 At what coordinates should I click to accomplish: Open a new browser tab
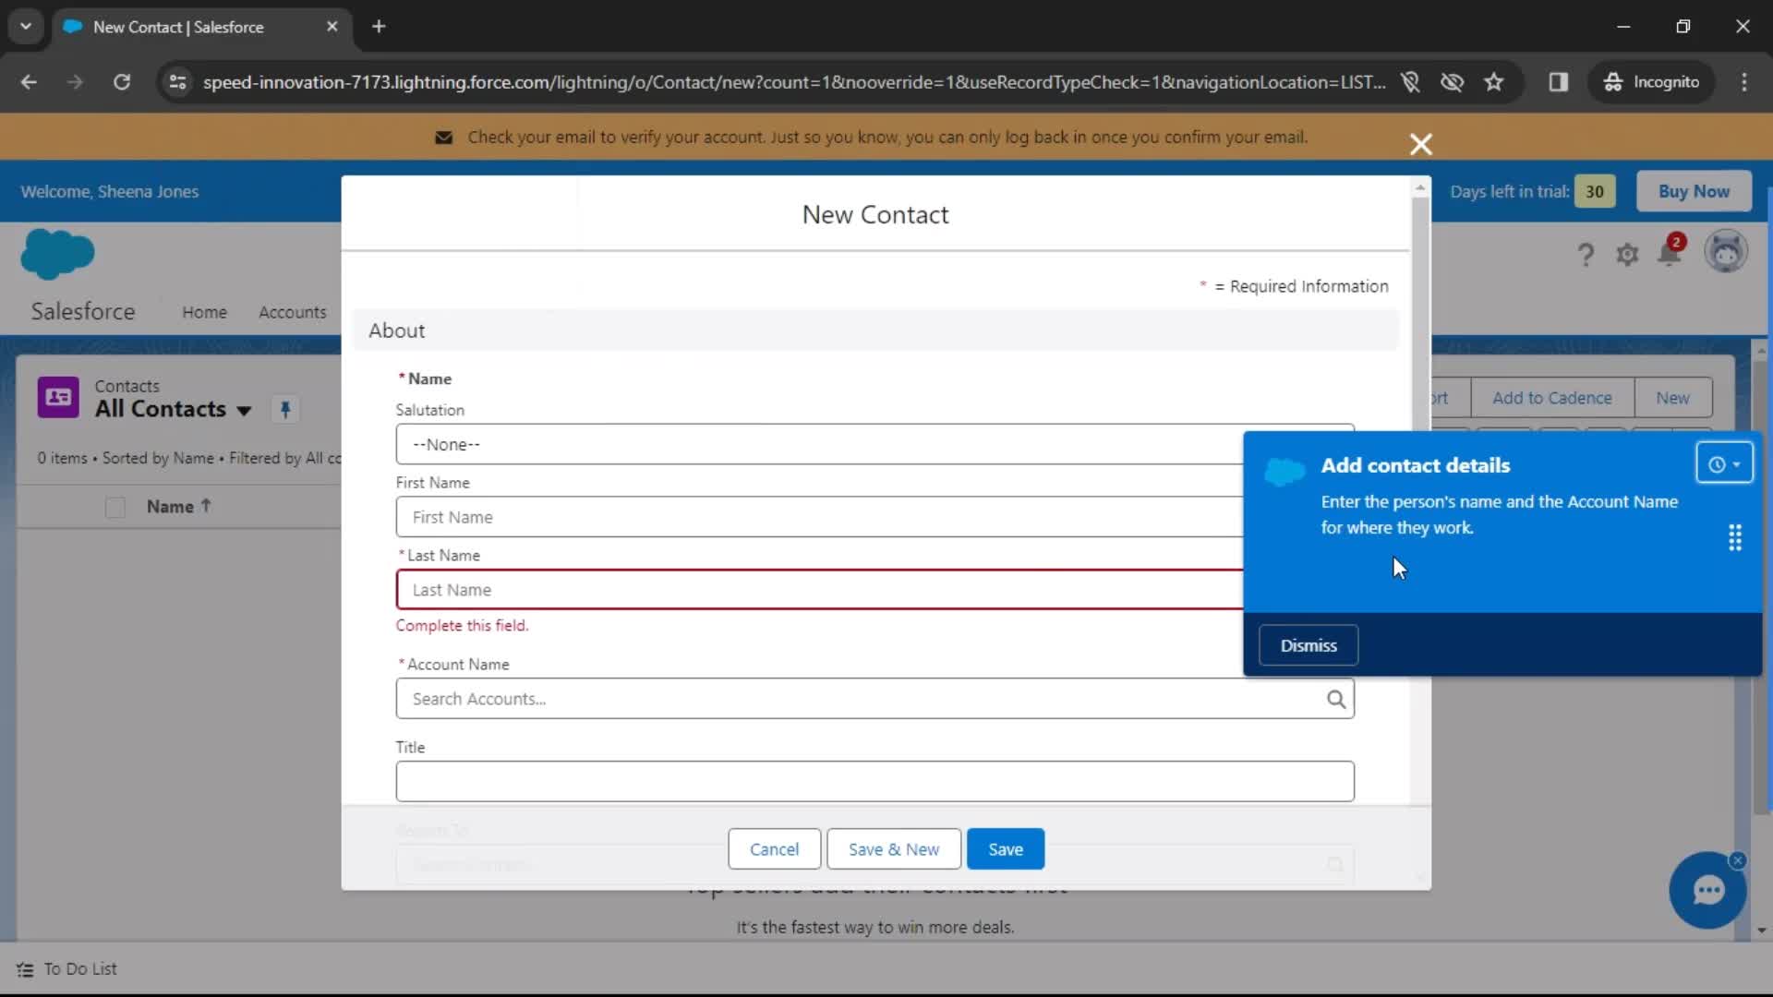pyautogui.click(x=379, y=27)
